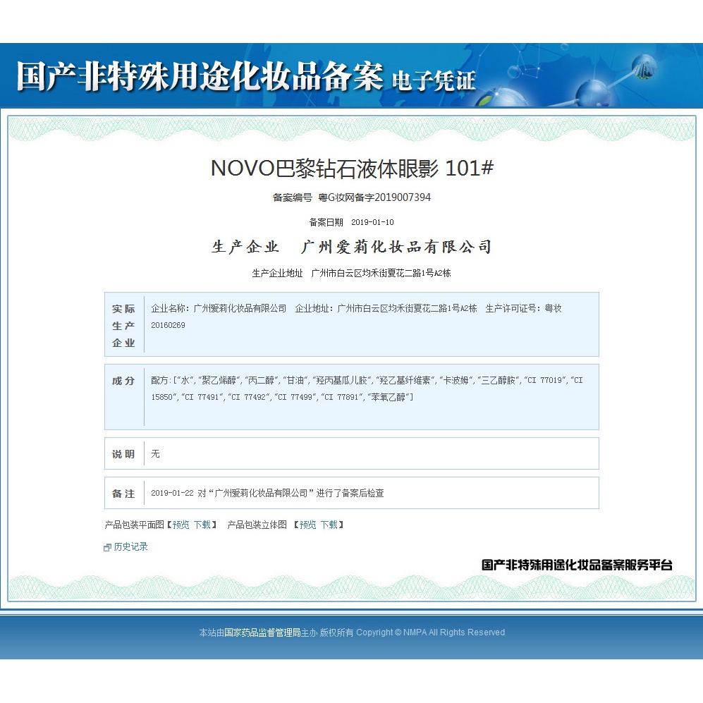Click the NMPA copyright text in footer

430,632
